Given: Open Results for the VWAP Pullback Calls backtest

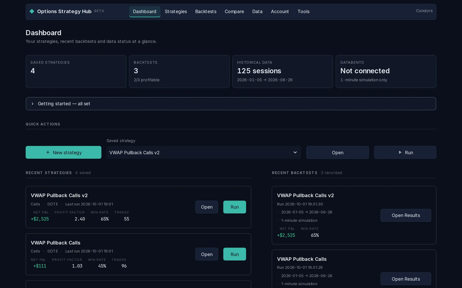Looking at the screenshot, I should [x=406, y=279].
